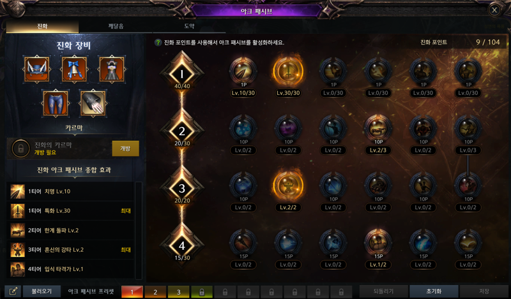The image size is (511, 299).
Task: Click the gloves equipment icon
Action: [x=93, y=103]
